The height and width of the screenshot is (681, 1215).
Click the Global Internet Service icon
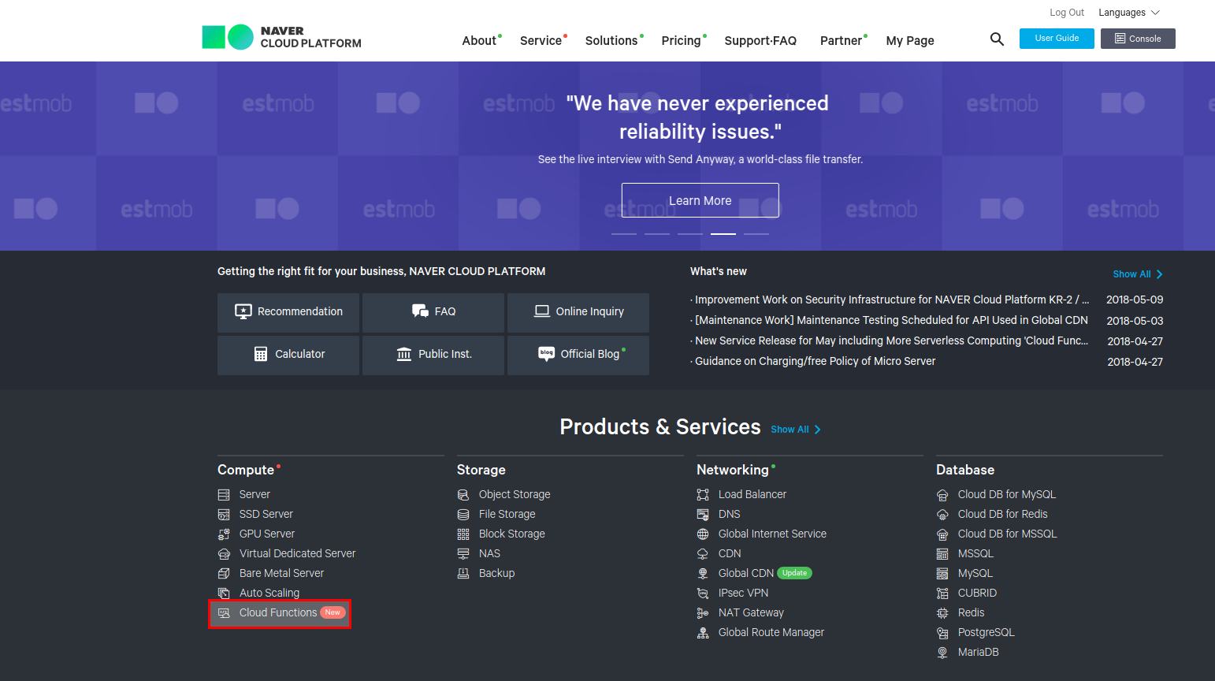(703, 534)
